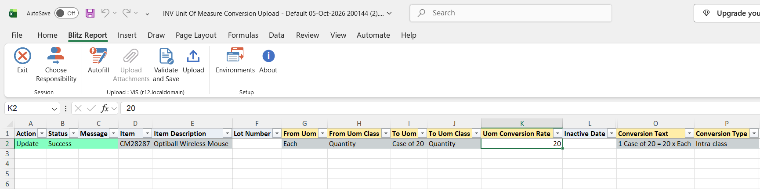Viewport: 760px width, 189px height.
Task: Open Undo history dropdown arrow
Action: (x=115, y=13)
